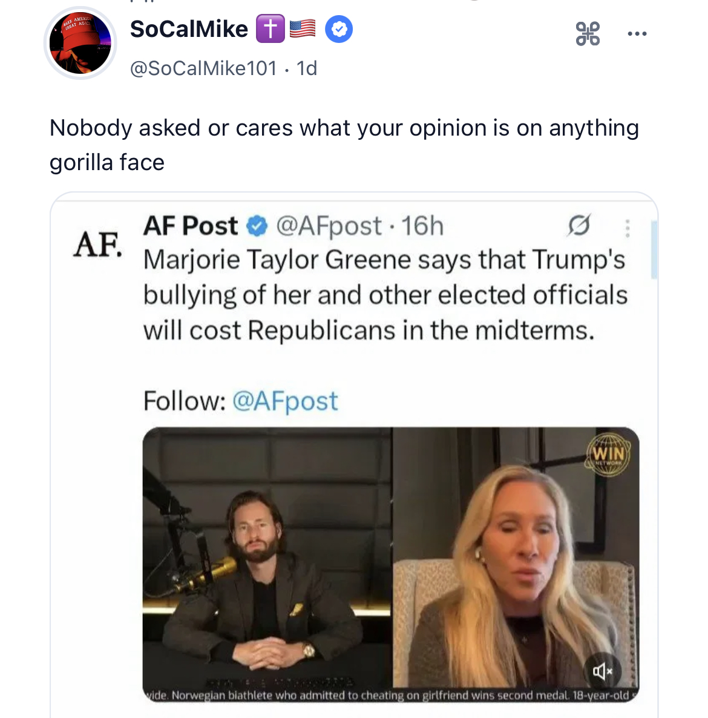Click the slashed-circle icon in quoted post

coord(579,225)
